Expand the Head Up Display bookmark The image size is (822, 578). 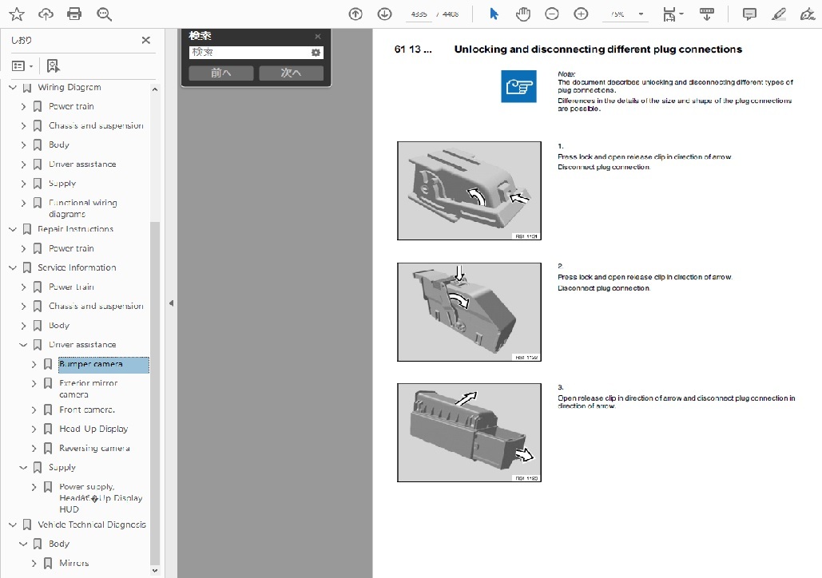pyautogui.click(x=34, y=429)
